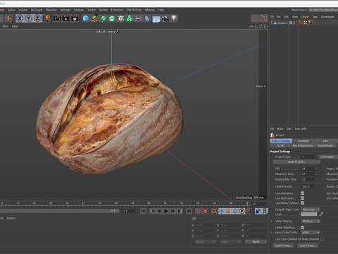Toggle the Position keyframe icon
The width and height of the screenshot is (338, 254).
pos(221,211)
